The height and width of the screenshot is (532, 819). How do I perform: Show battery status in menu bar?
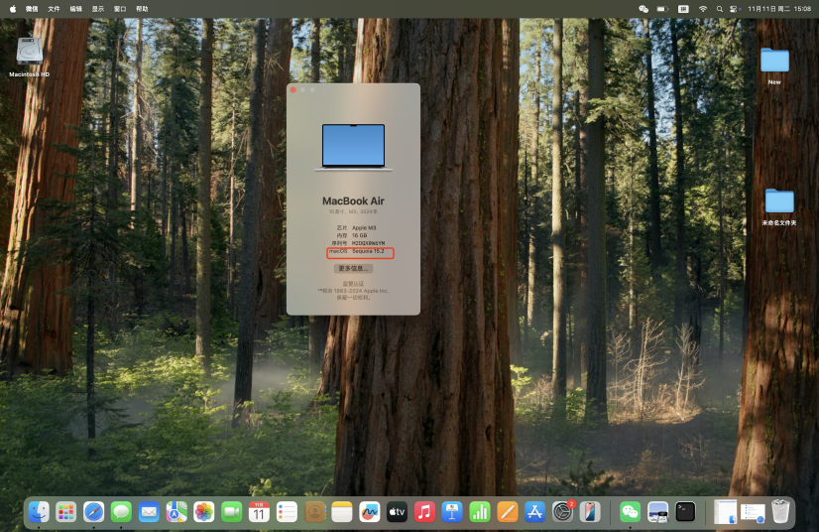(662, 9)
